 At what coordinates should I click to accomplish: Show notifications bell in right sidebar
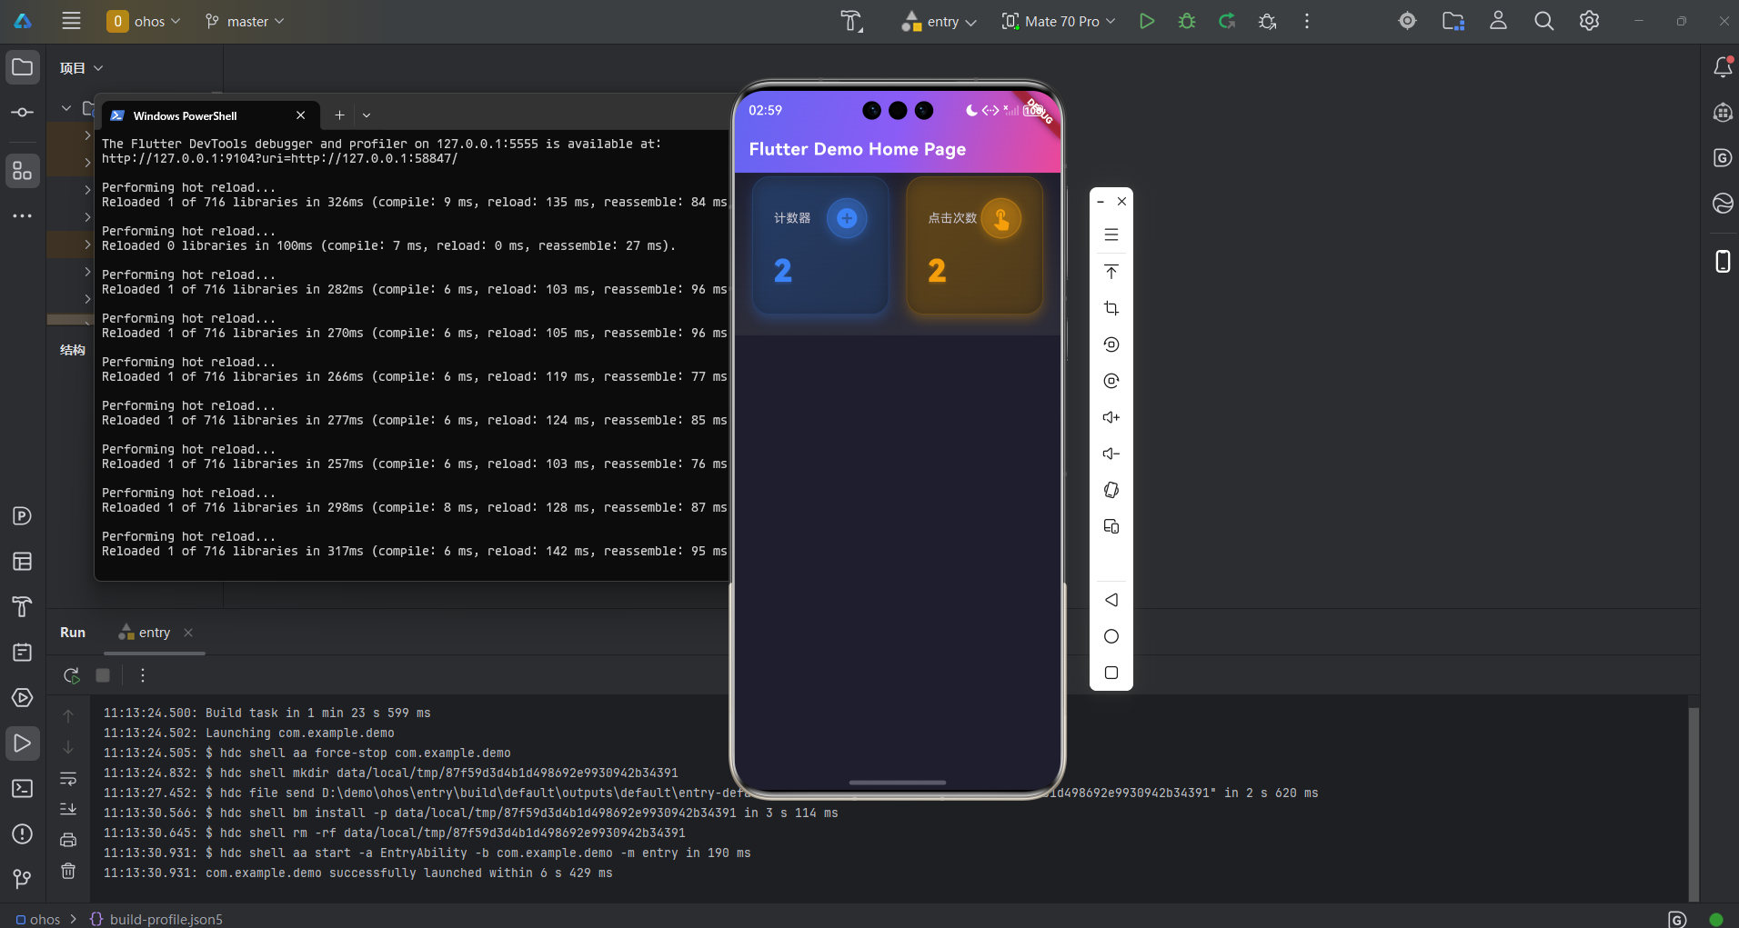[x=1723, y=67]
